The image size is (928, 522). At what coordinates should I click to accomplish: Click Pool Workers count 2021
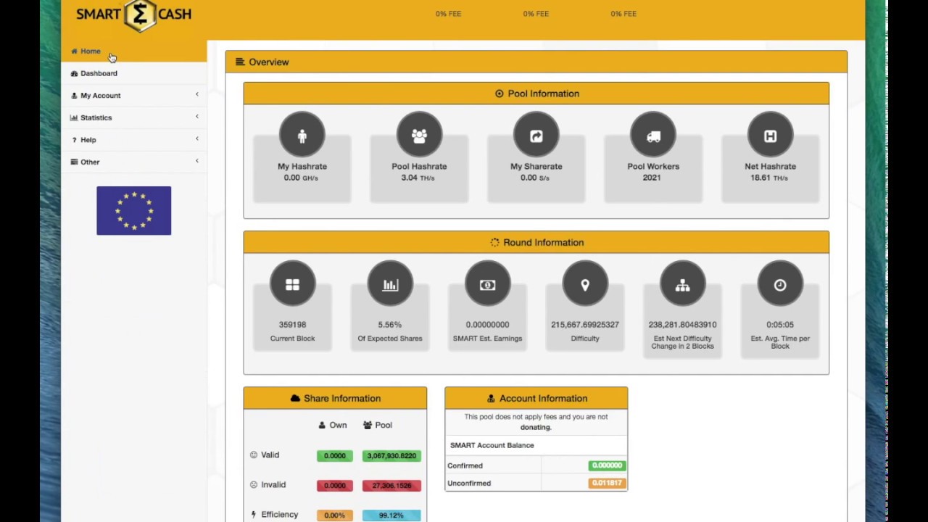[652, 178]
